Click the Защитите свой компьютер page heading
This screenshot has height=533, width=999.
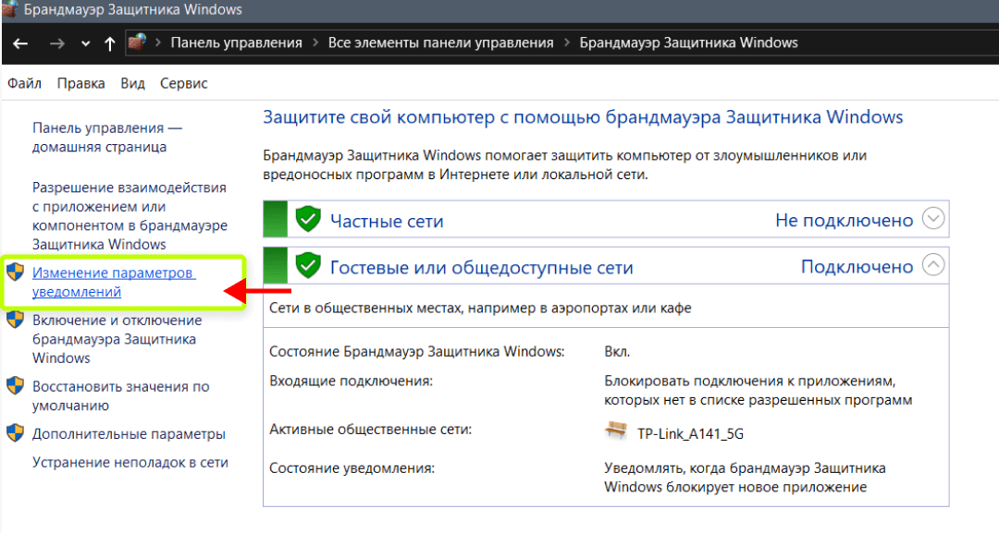(583, 117)
